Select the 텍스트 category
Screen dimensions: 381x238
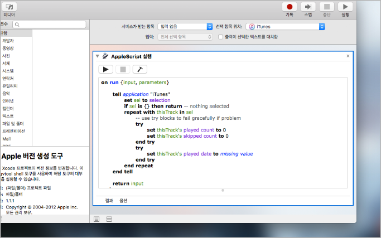[8, 116]
